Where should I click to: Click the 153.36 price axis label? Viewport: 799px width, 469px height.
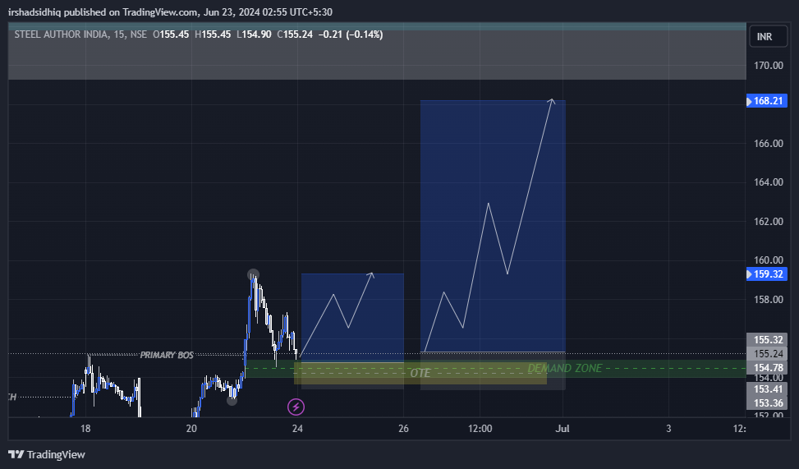coord(767,402)
